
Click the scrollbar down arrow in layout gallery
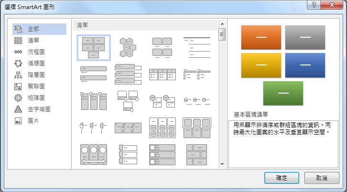coord(222,164)
